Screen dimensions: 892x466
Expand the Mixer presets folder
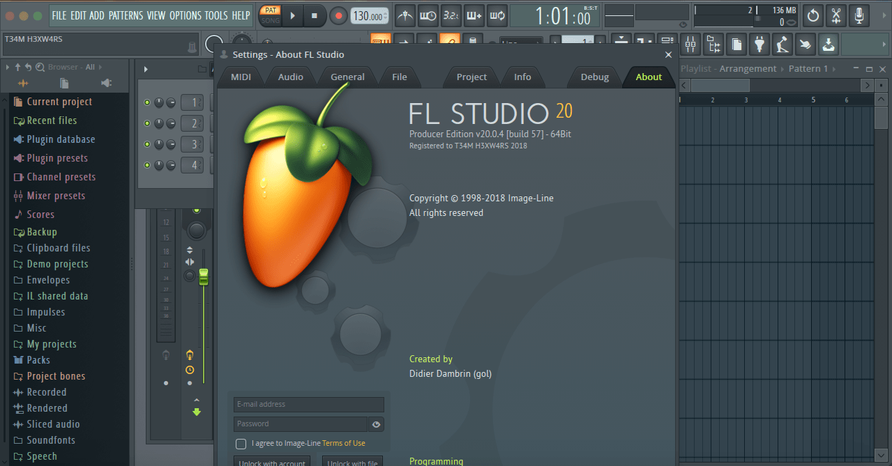click(x=49, y=196)
